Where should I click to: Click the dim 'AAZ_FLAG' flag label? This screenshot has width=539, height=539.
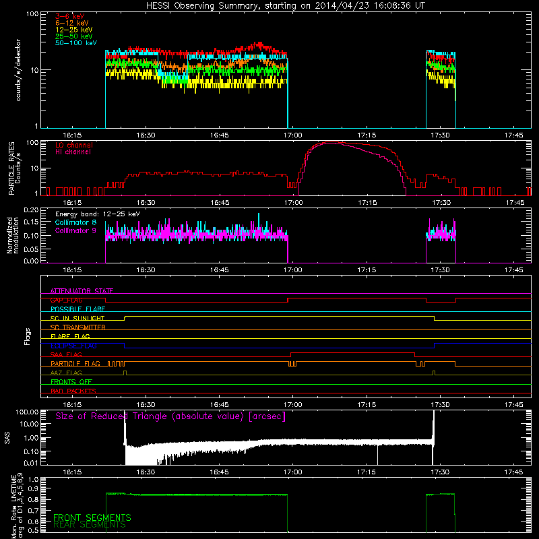(x=66, y=373)
